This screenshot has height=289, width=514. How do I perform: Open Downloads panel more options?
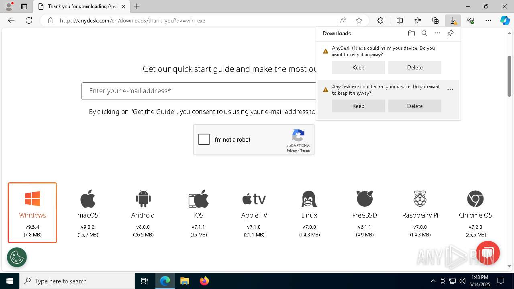tap(437, 33)
